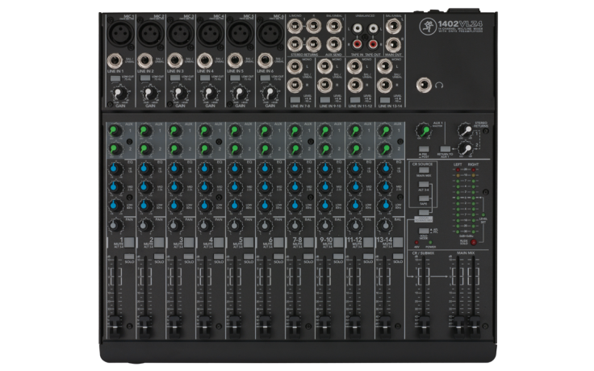Click the STEREO RETURNS 2 knob
The width and height of the screenshot is (594, 371).
pyautogui.click(x=466, y=148)
